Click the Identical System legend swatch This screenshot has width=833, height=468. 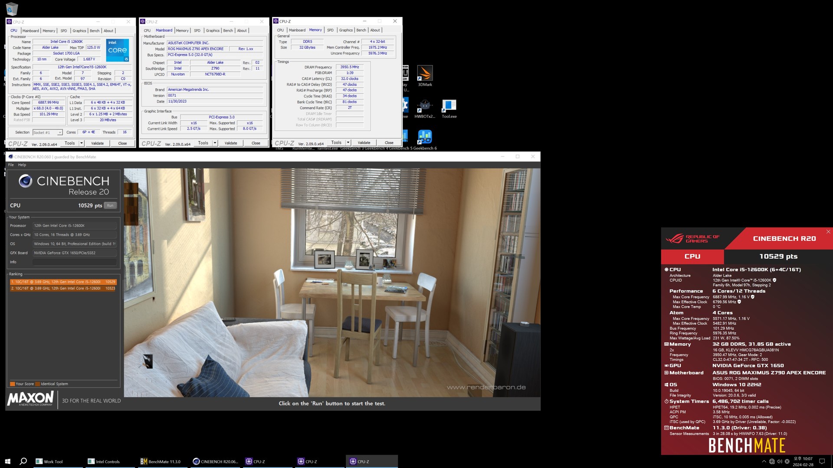coord(38,384)
